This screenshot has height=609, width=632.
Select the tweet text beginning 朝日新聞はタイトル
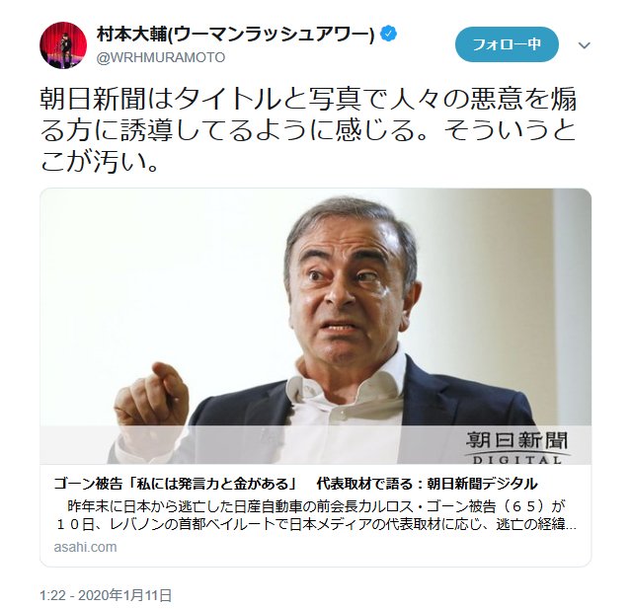tap(308, 129)
